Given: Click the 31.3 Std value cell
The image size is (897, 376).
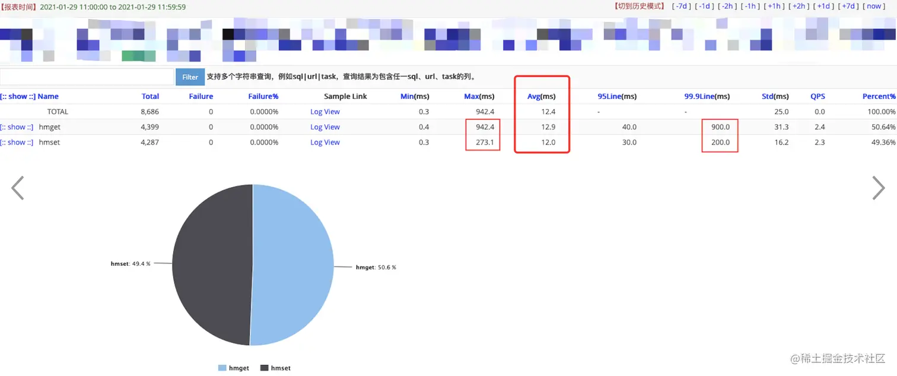Looking at the screenshot, I should point(781,127).
